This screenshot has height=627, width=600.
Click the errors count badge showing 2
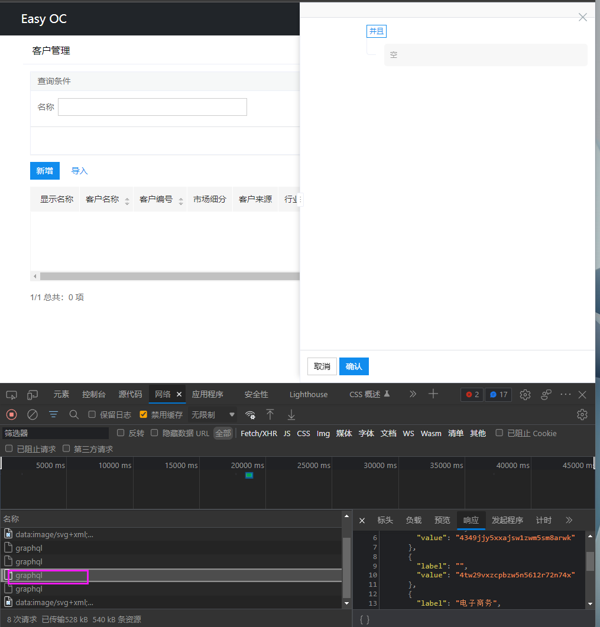pyautogui.click(x=472, y=395)
